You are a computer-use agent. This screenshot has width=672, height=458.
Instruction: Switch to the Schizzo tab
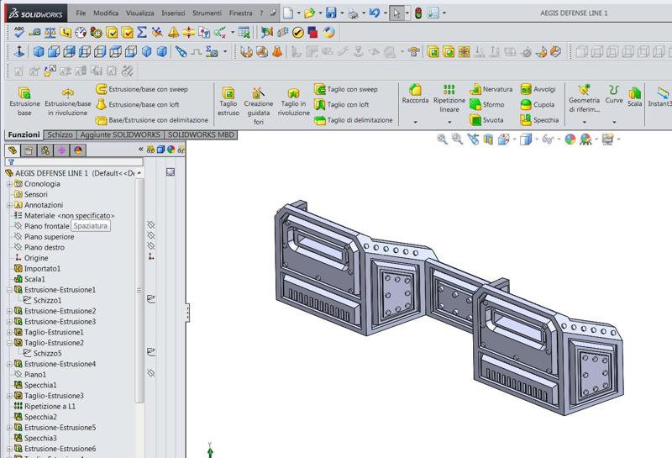click(60, 134)
